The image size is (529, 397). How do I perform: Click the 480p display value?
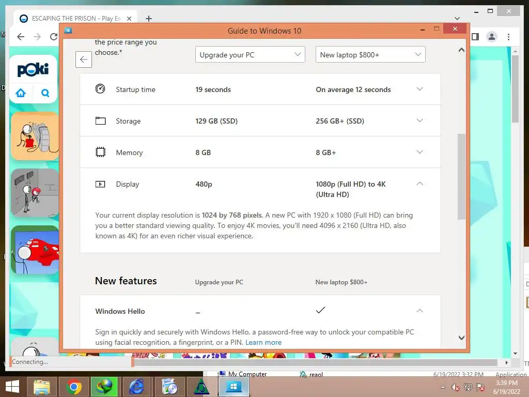tap(204, 184)
